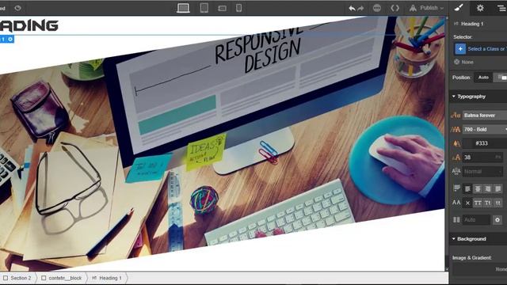Align text right
This screenshot has height=285, width=507.
pyautogui.click(x=488, y=188)
